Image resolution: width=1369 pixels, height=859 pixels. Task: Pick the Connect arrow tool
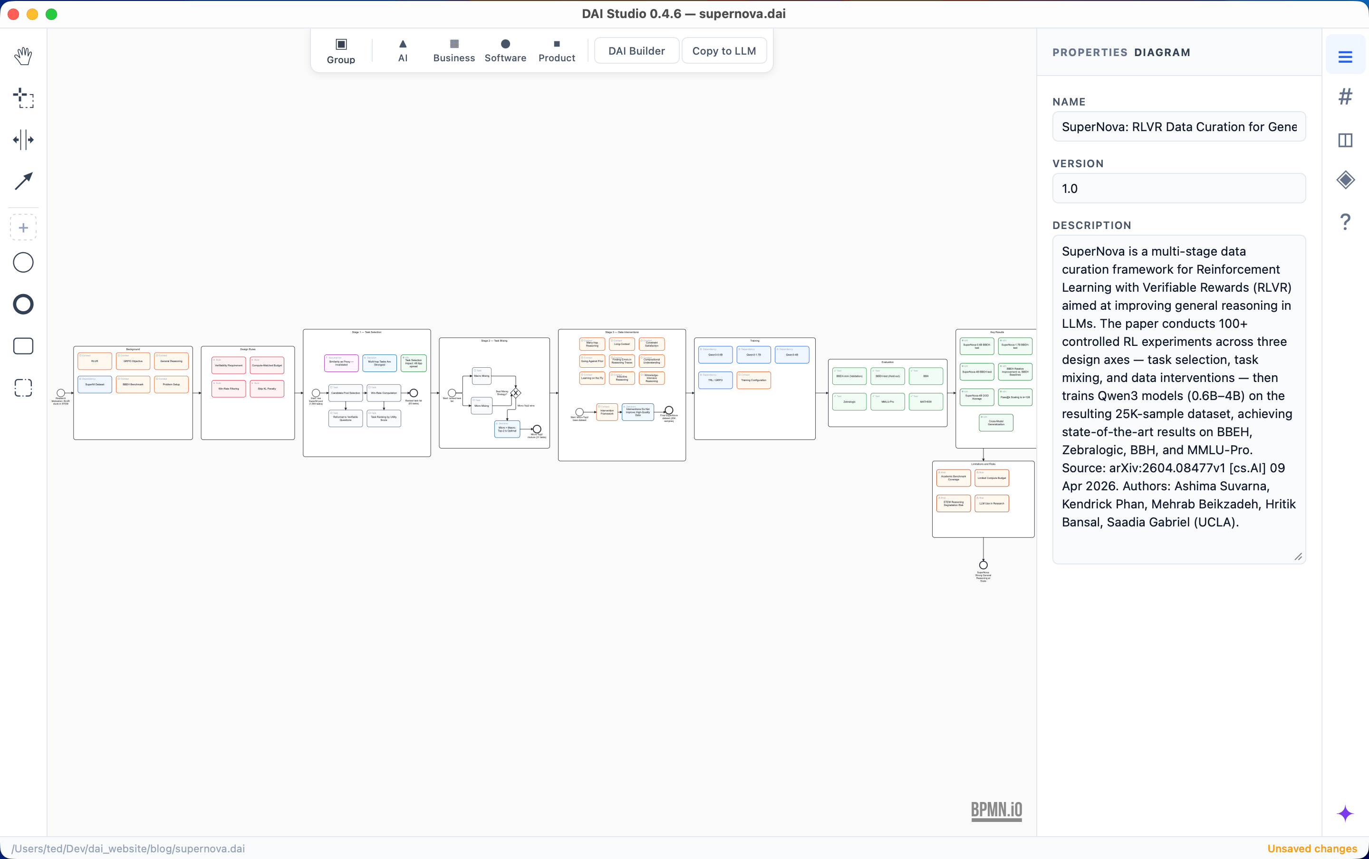coord(23,181)
